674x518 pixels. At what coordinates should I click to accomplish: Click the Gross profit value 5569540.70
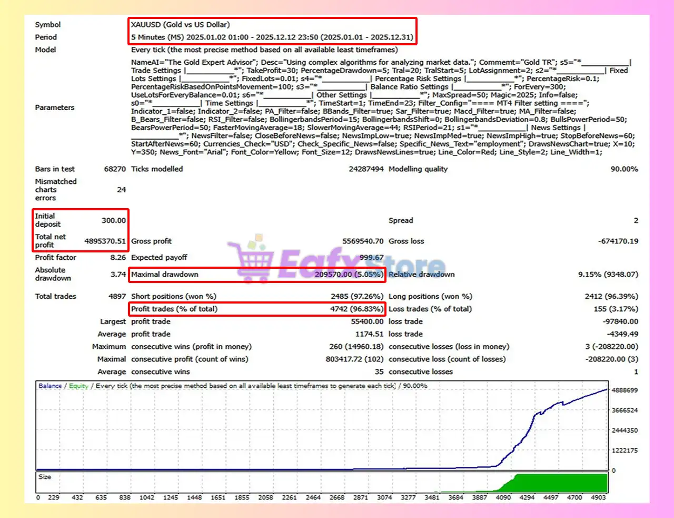tap(363, 241)
